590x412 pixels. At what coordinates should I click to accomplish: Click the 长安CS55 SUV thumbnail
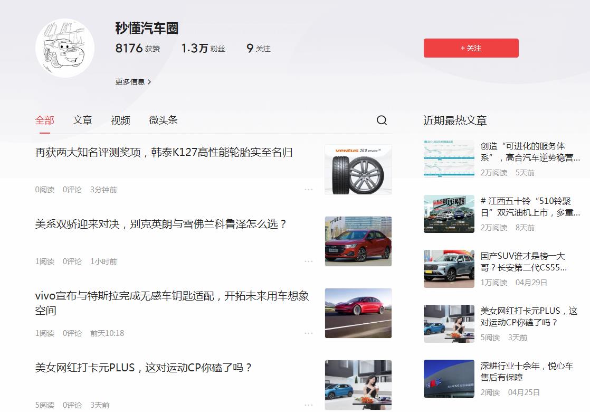tap(449, 269)
